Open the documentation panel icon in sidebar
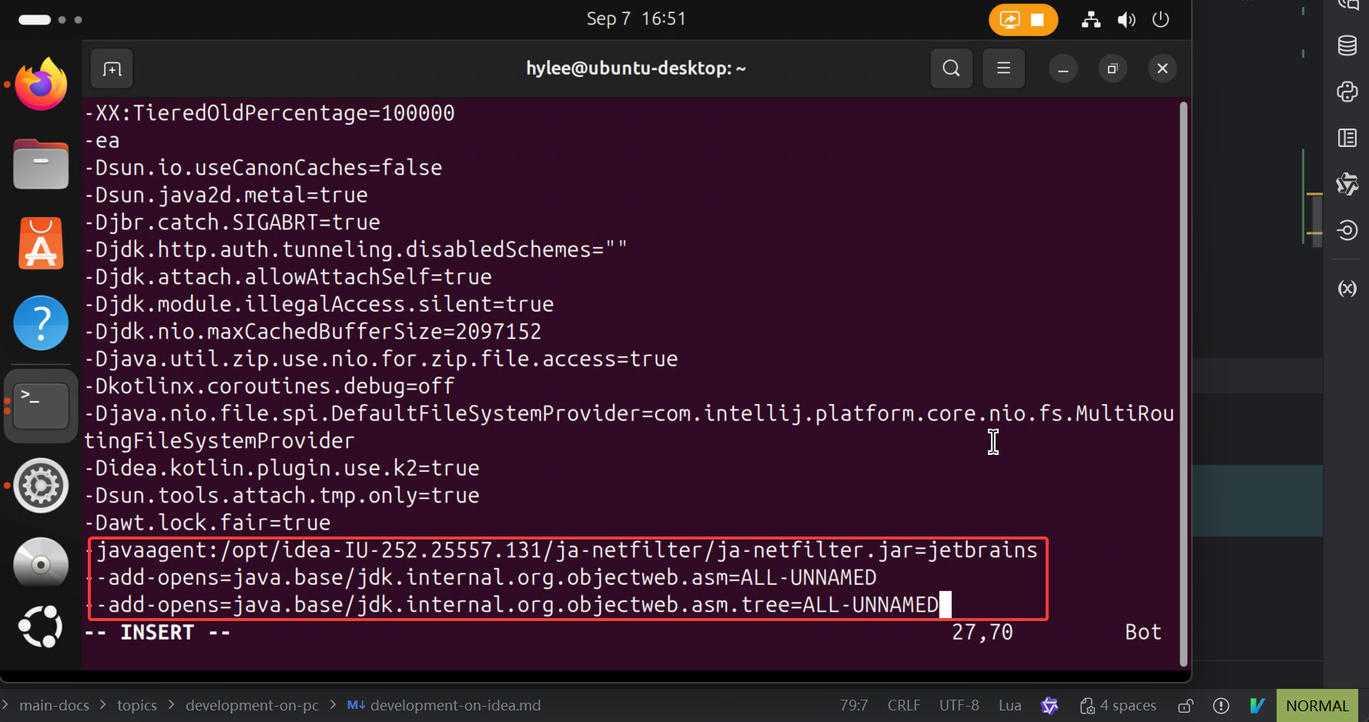Viewport: 1369px width, 722px height. point(1347,138)
